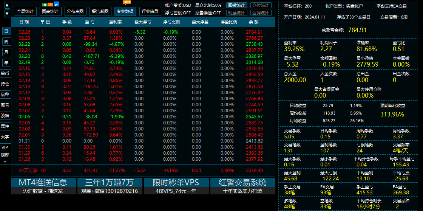This screenshot has height=211, width=423.
Task: Switch to 分布点图 tab
Action: pos(75,11)
